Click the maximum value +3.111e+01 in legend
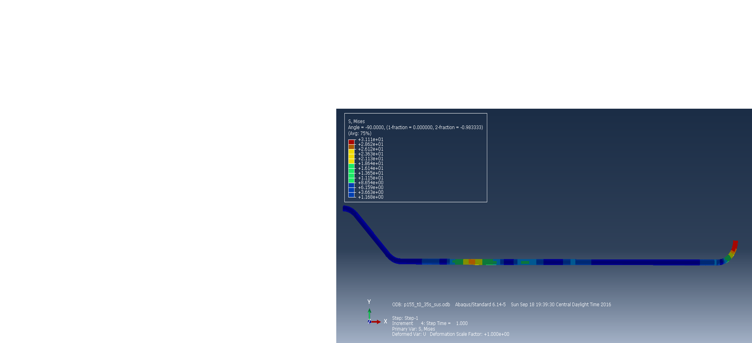Screen dimensions: 752x343 370,139
